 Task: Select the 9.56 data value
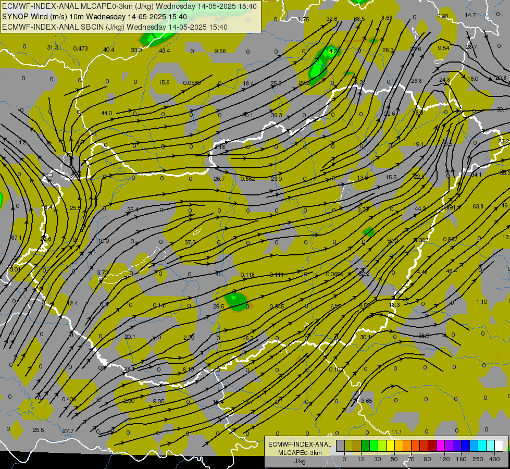(x=220, y=51)
